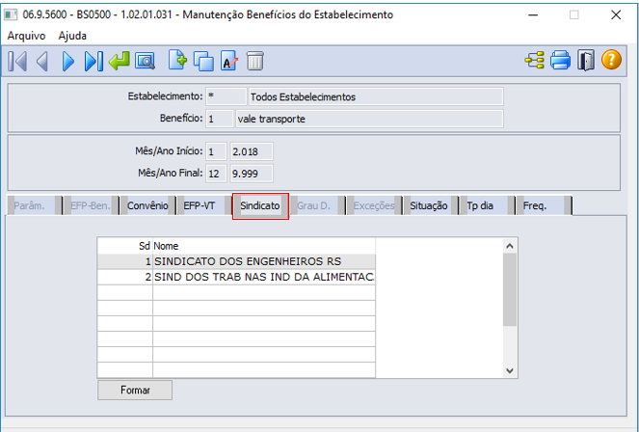The height and width of the screenshot is (432, 639).
Task: Click the printer icon
Action: click(x=560, y=61)
